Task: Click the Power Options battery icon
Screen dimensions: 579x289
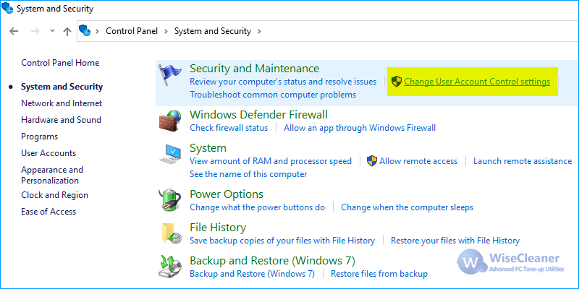Action: point(169,200)
